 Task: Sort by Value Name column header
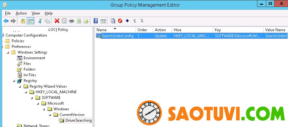275,30
